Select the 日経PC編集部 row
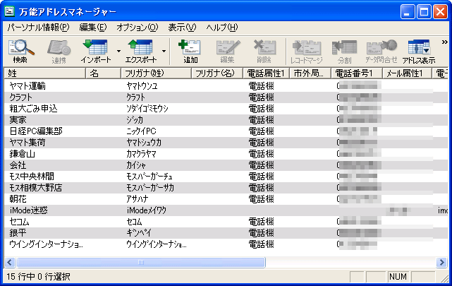 click(x=226, y=131)
